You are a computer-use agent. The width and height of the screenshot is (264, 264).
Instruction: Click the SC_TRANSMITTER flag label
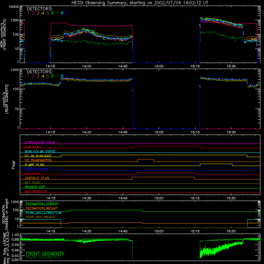click(x=38, y=160)
